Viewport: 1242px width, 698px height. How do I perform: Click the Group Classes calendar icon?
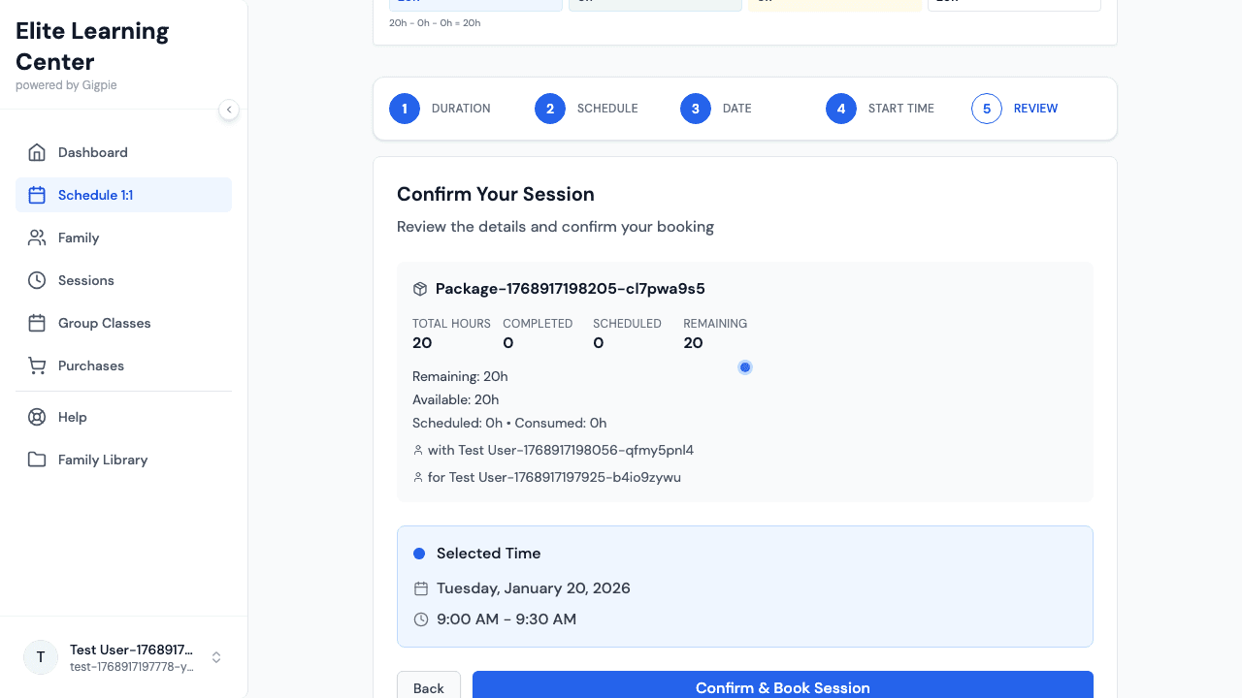click(x=37, y=323)
